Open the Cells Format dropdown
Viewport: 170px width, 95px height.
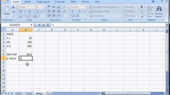tap(130, 16)
